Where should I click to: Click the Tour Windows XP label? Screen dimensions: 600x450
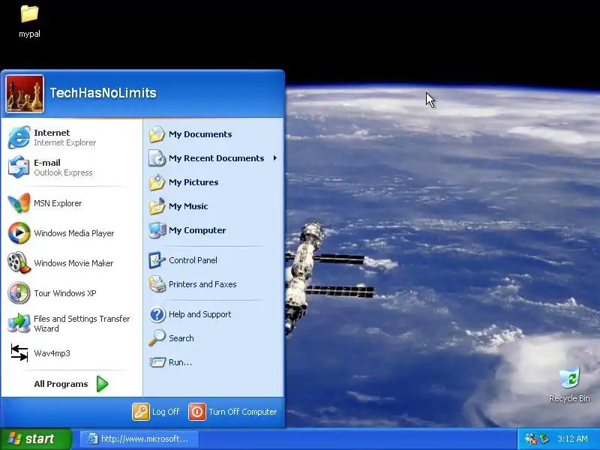tap(65, 293)
